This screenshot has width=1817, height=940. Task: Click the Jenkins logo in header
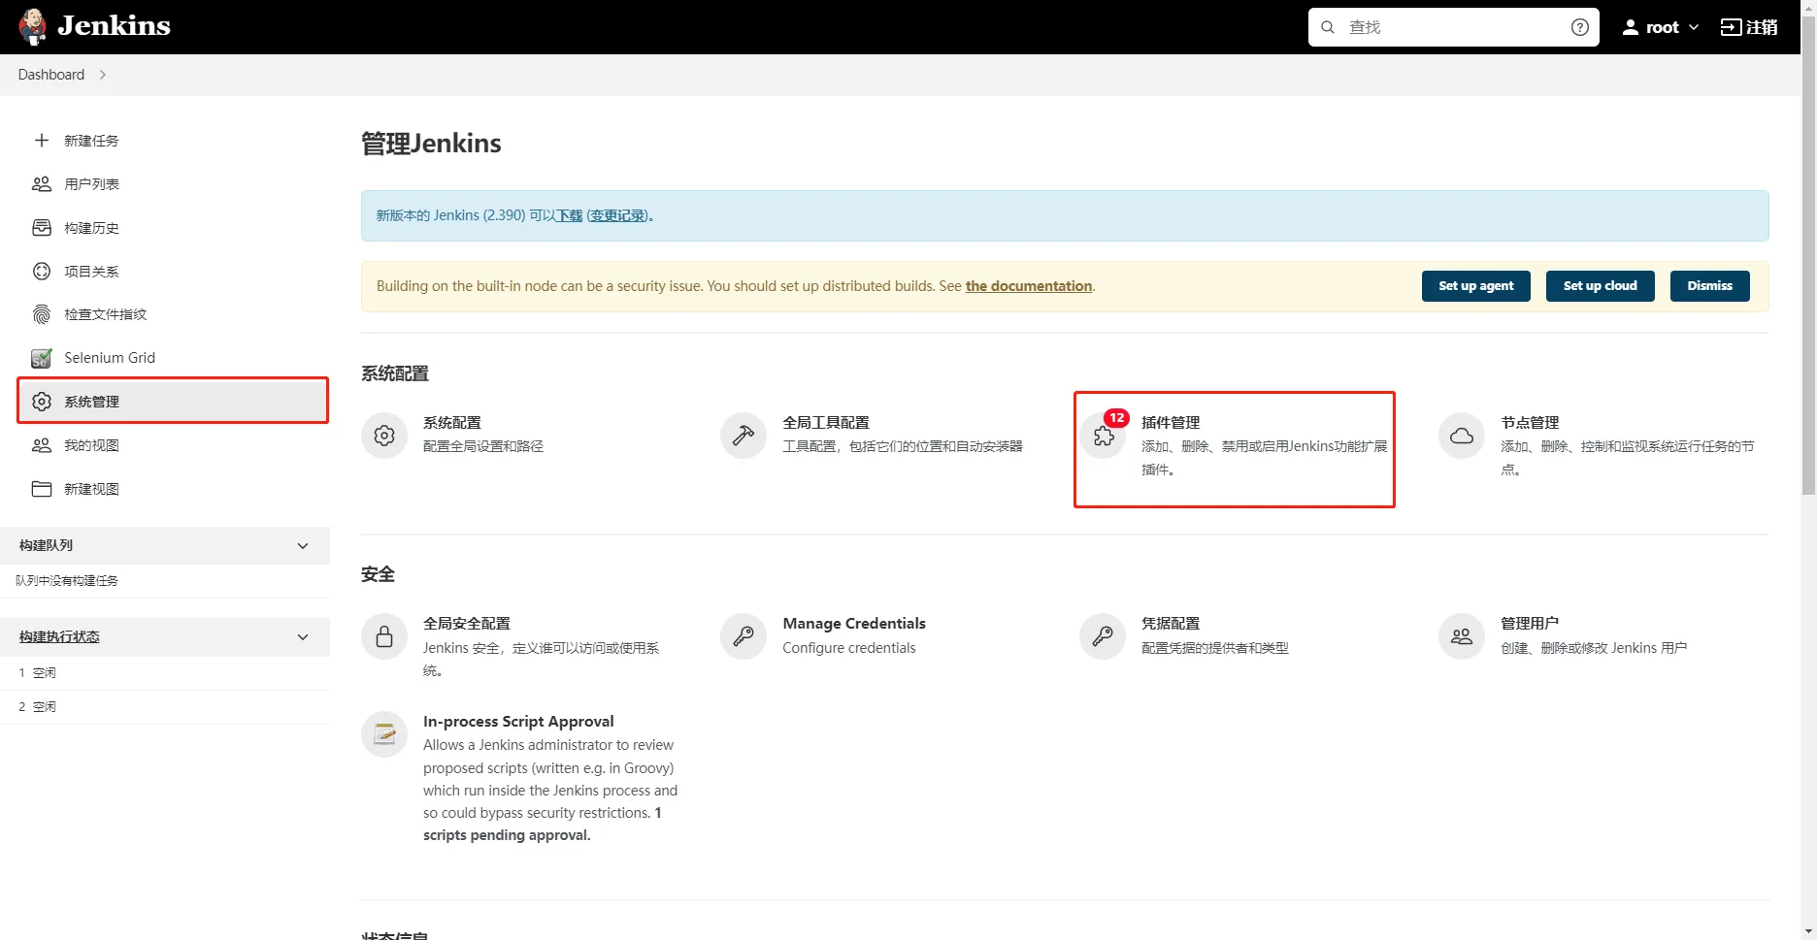94,26
